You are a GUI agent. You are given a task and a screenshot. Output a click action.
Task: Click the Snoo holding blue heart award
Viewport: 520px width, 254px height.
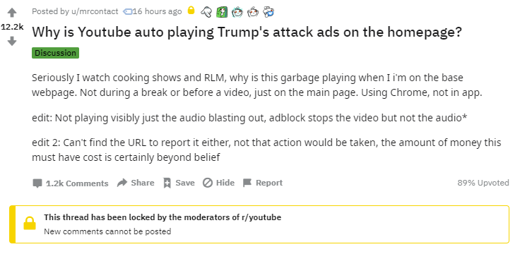coord(268,12)
